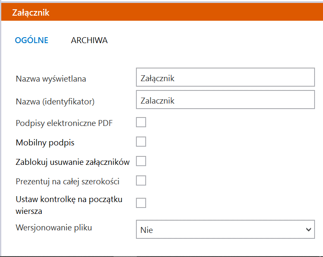The image size is (323, 257).
Task: Check Zablokuj usuwanie załączników box
Action: [x=141, y=161]
